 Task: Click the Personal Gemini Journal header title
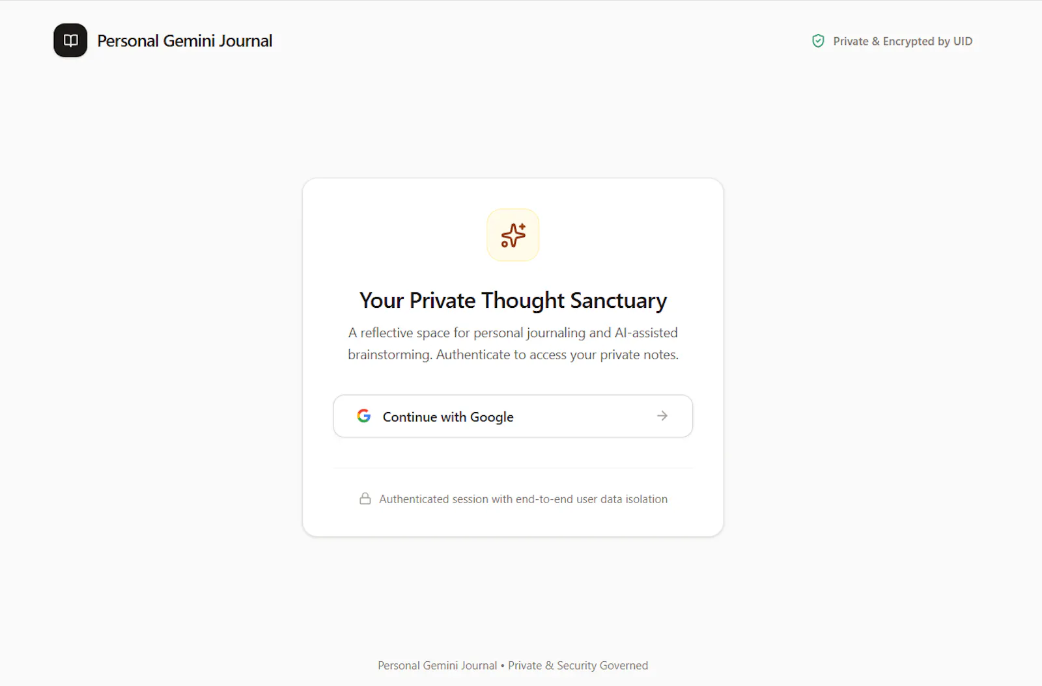(x=185, y=41)
